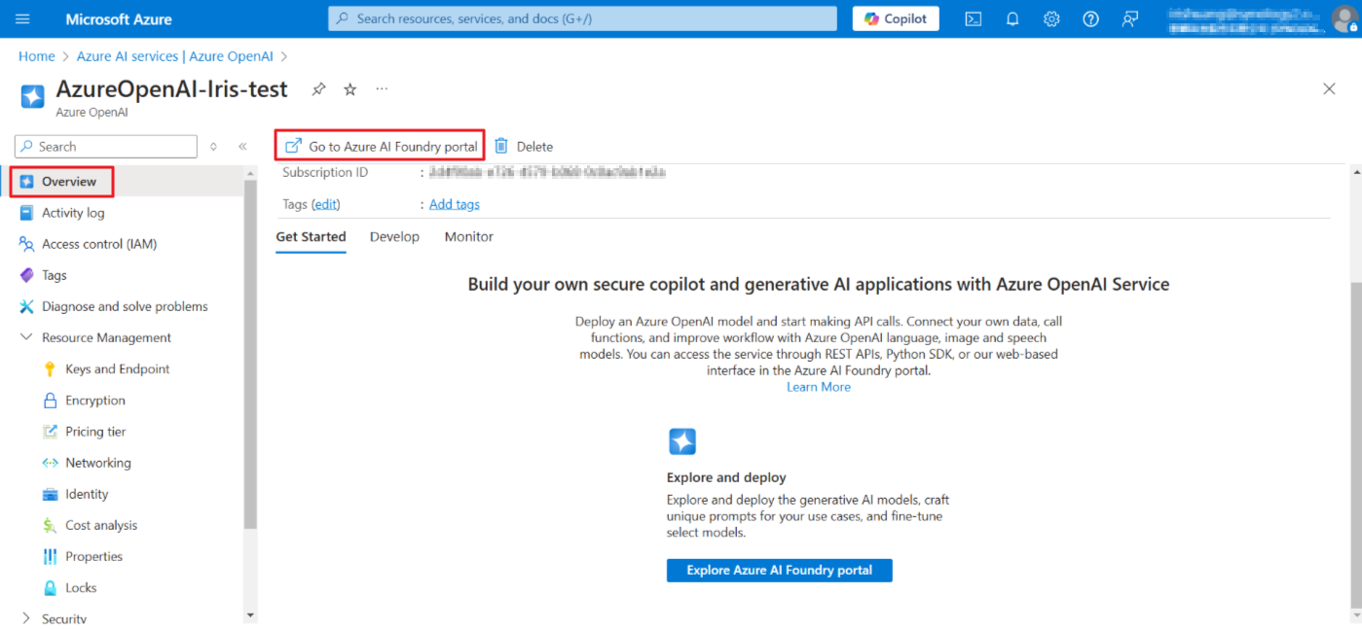Open the Cloud Shell icon

point(973,18)
